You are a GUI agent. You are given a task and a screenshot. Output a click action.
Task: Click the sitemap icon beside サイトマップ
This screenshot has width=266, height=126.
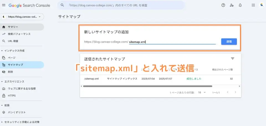click(4, 65)
